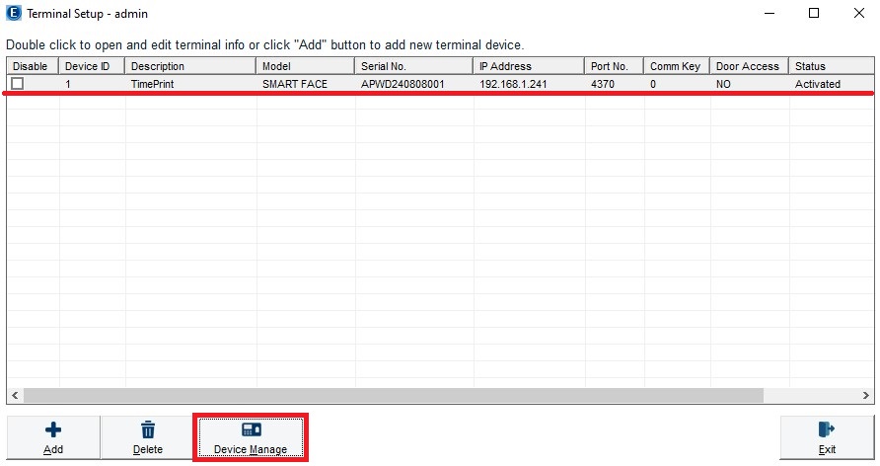Tick the Disable checkbox for TimePrint
This screenshot has width=880, height=466.
(x=18, y=84)
